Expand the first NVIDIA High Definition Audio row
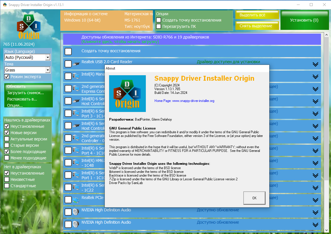The image size is (331, 234). tap(315, 212)
